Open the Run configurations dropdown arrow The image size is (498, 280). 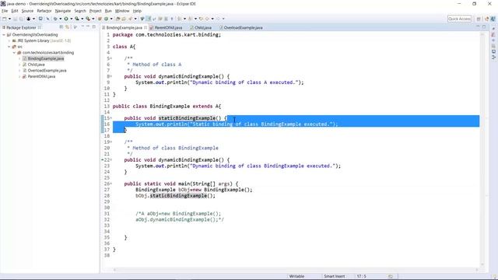point(71,19)
